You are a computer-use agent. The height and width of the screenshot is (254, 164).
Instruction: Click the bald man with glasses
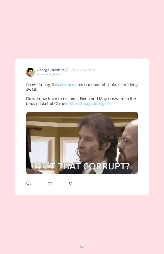[x=128, y=146]
